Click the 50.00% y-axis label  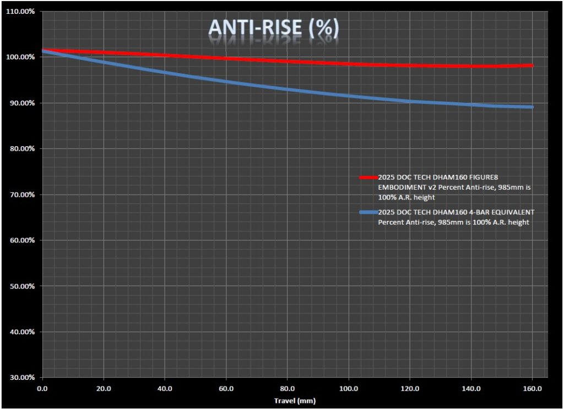(20, 286)
